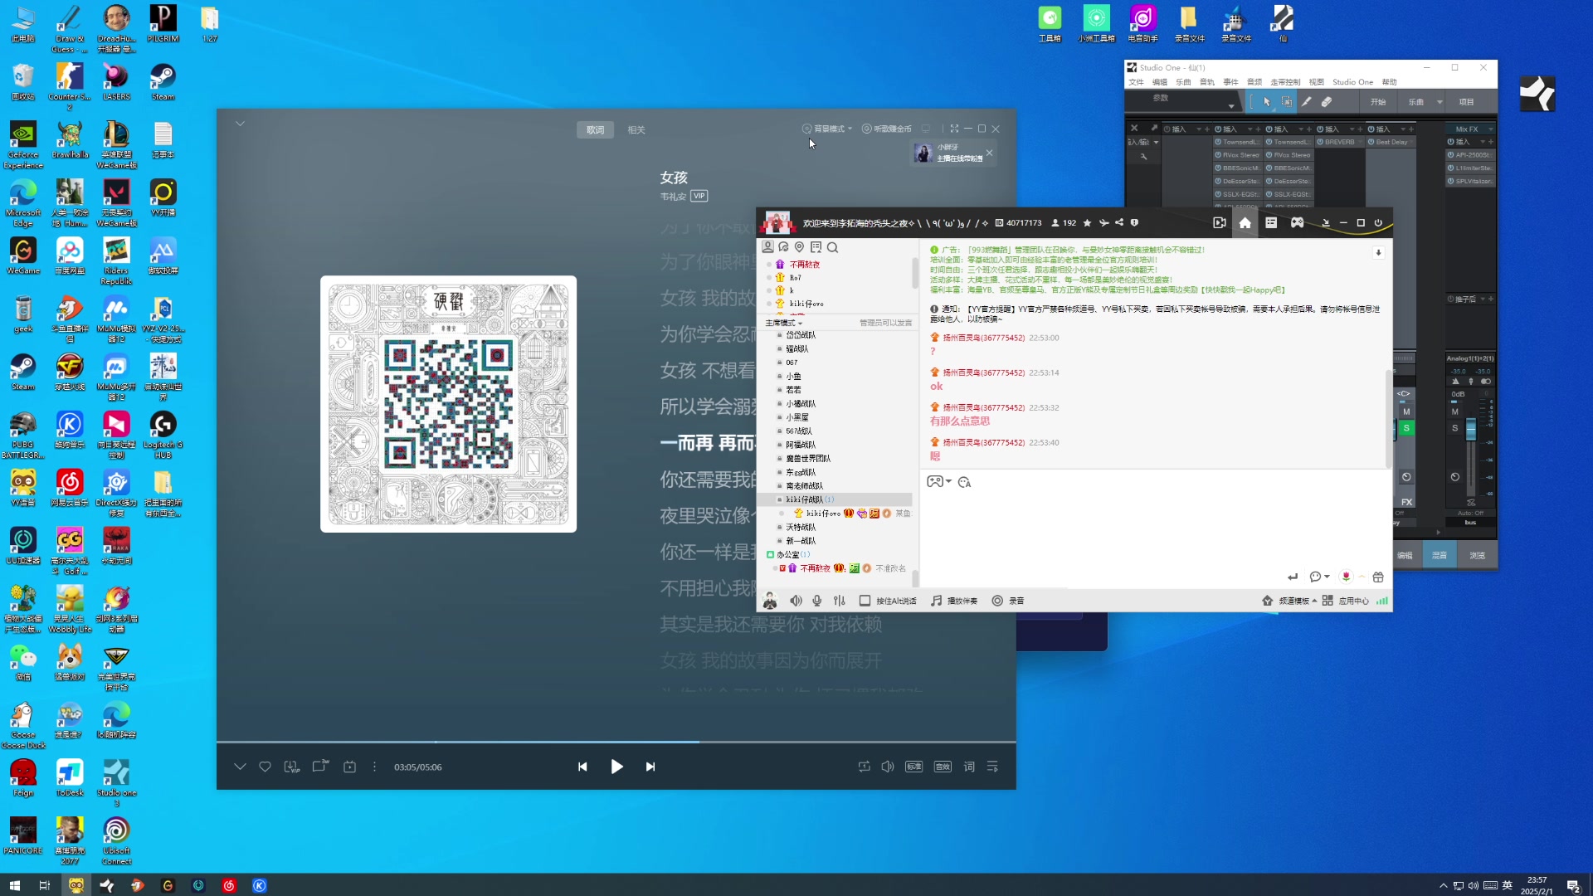Click 播放伴奏 in the YY bottom bar
This screenshot has width=1593, height=896.
click(955, 601)
